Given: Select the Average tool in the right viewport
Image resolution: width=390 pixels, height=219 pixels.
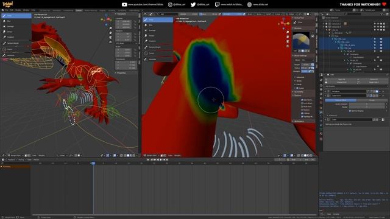Looking at the screenshot, I should point(158,30).
